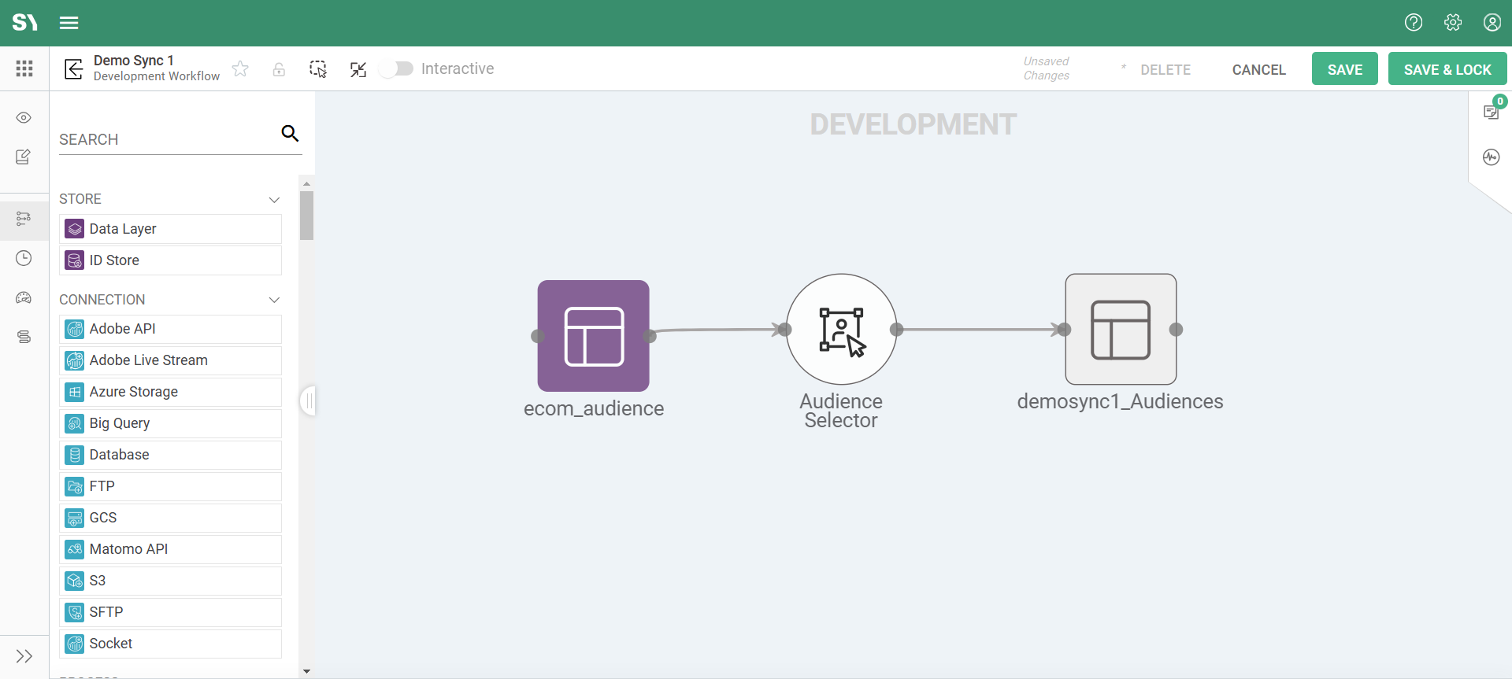The width and height of the screenshot is (1512, 679).
Task: Open the hamburger main menu
Action: coord(69,23)
